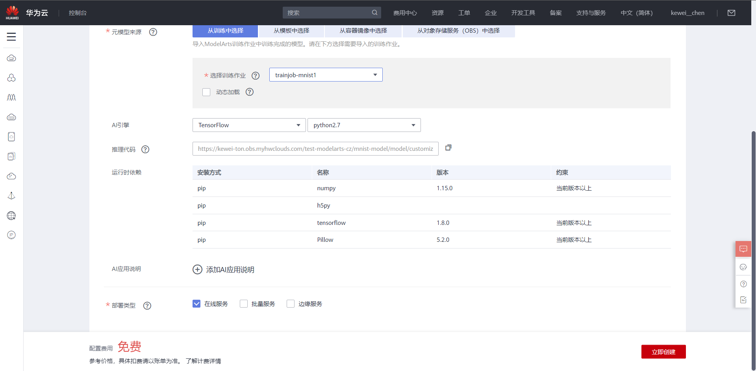The width and height of the screenshot is (756, 371).
Task: Open the 工单 menu
Action: click(464, 13)
